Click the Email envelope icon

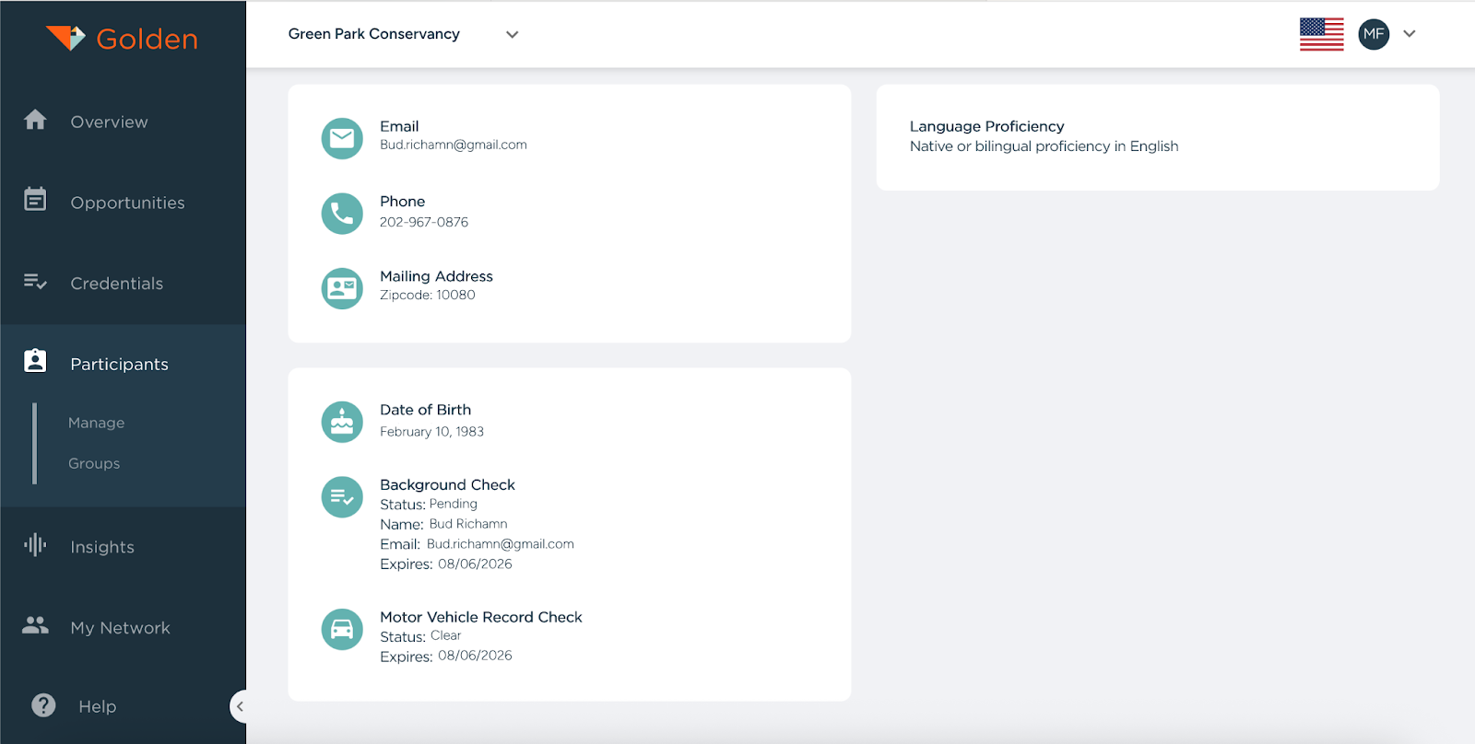tap(342, 138)
